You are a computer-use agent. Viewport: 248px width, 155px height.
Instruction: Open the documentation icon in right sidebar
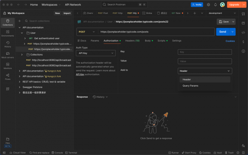(x=243, y=14)
